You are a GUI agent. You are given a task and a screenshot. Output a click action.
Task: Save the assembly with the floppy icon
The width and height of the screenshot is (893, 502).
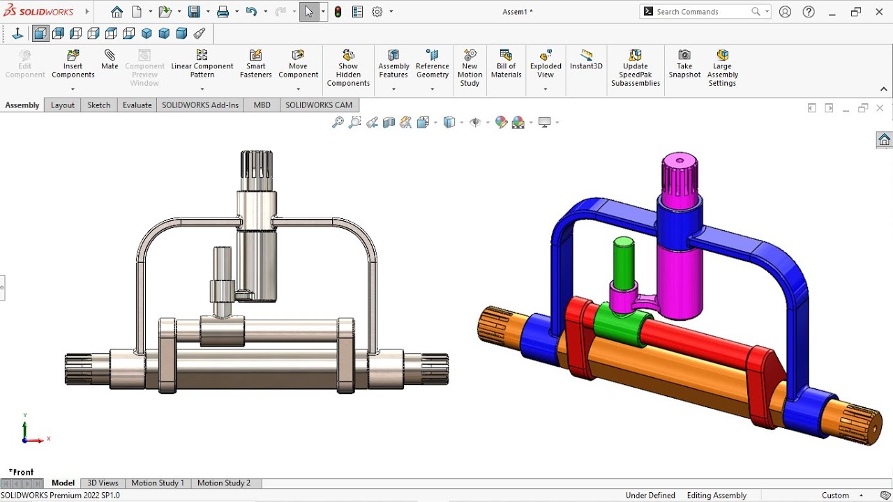[x=194, y=12]
